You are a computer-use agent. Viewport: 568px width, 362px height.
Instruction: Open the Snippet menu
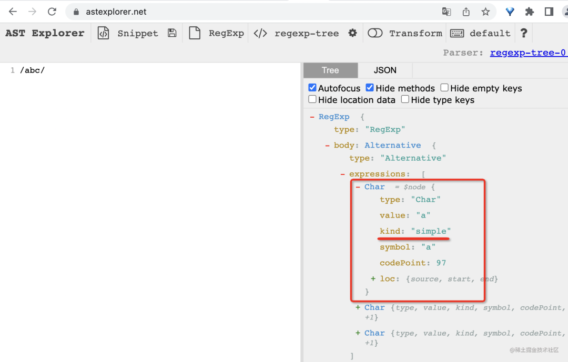coord(138,33)
